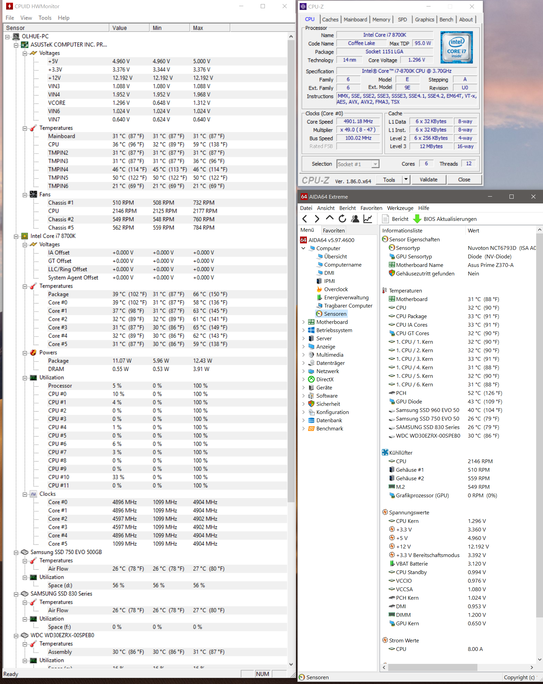Expand the Netzwerk node in AIDA64 tree
The image size is (543, 684).
pyautogui.click(x=303, y=371)
